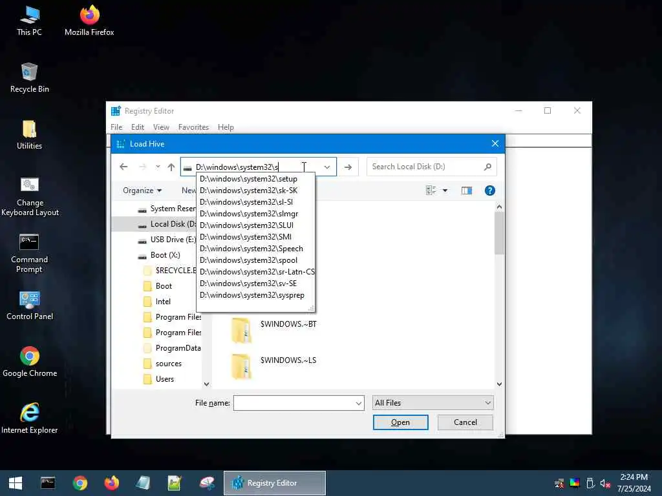Open This PC desktop icon
Image resolution: width=662 pixels, height=496 pixels.
[29, 21]
